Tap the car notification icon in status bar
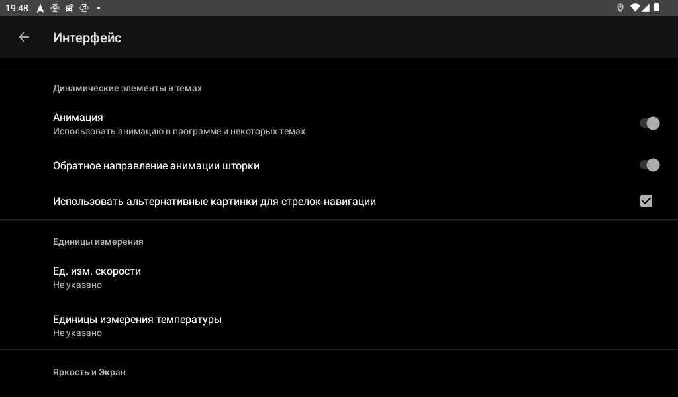Image resolution: width=678 pixels, height=397 pixels. [69, 8]
